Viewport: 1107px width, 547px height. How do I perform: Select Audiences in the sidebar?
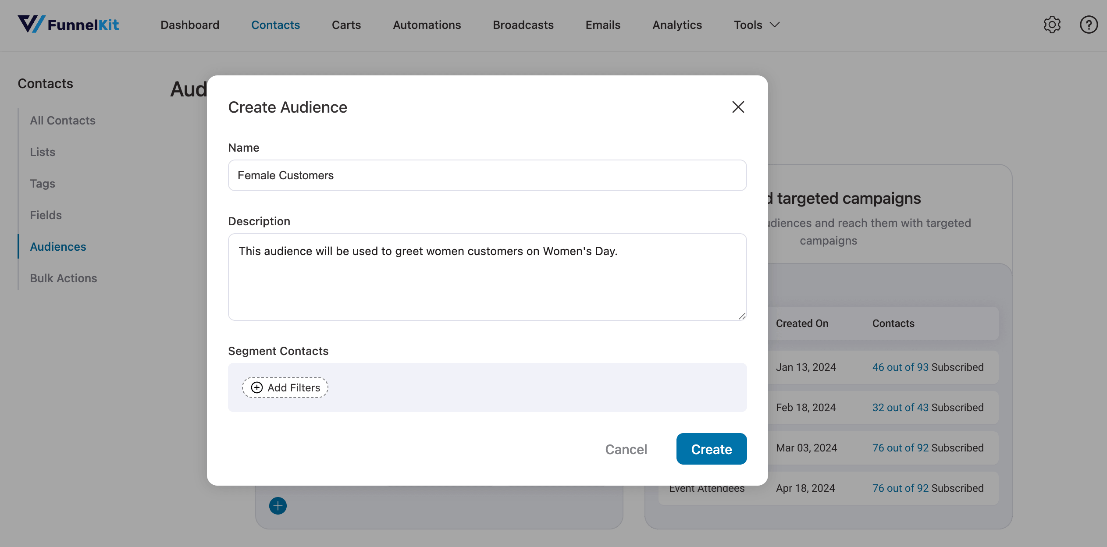click(58, 247)
